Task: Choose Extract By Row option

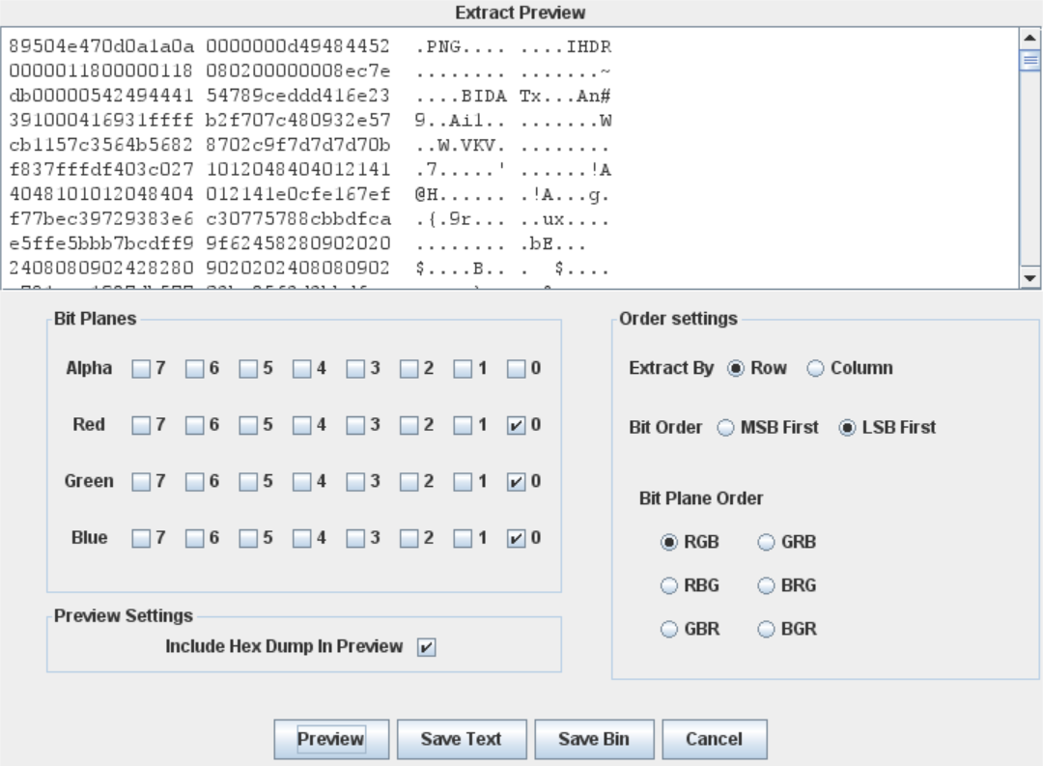Action: tap(736, 369)
